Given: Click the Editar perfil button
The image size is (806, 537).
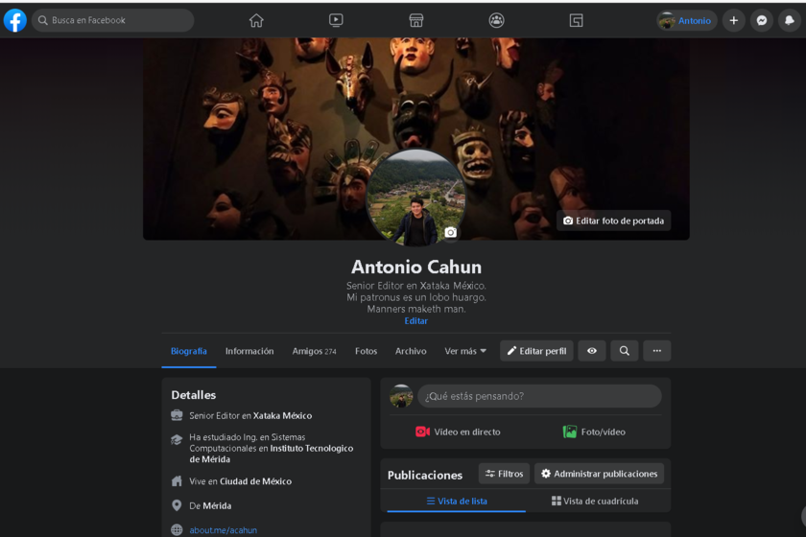Looking at the screenshot, I should click(536, 351).
